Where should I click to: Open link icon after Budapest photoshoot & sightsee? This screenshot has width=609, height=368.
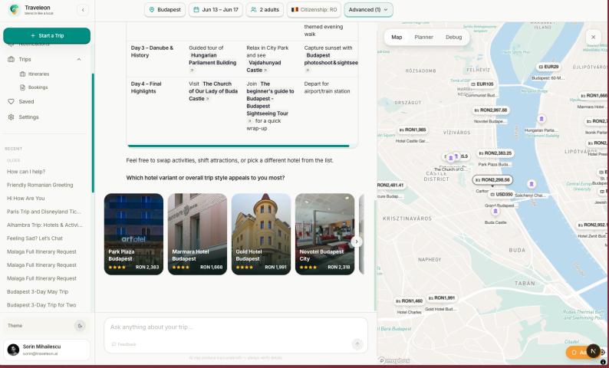(307, 71)
